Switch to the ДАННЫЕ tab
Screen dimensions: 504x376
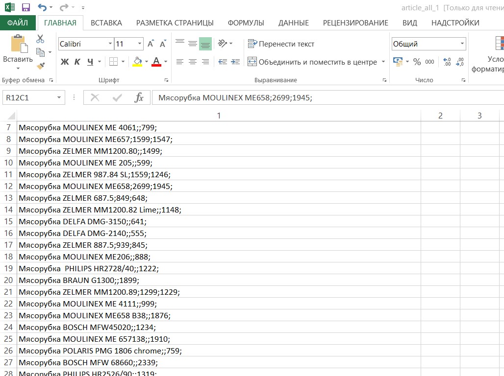[x=294, y=23]
